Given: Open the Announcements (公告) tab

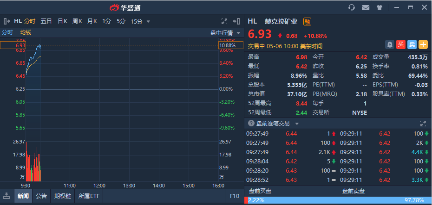Looking at the screenshot, I should click(41, 196).
